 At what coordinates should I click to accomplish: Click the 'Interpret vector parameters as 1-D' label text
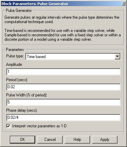(x=39, y=126)
